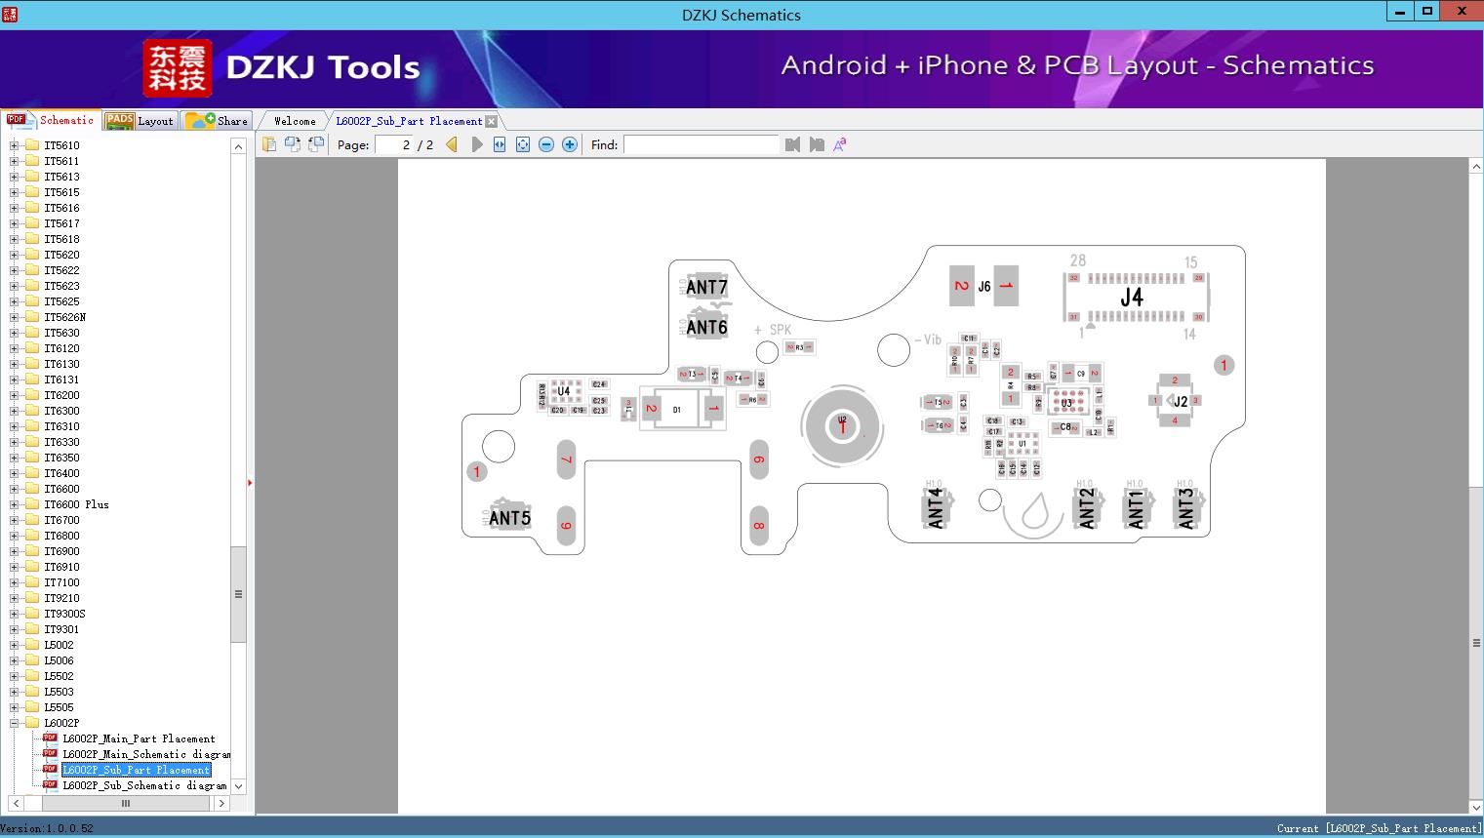
Task: Zoom in with the plus icon
Action: (x=570, y=144)
